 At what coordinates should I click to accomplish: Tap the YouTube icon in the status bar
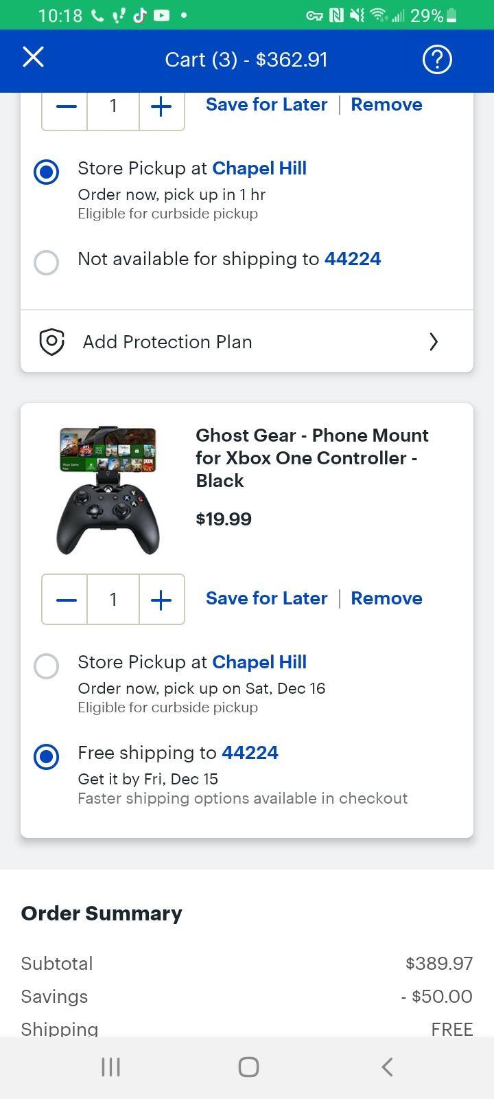tap(162, 15)
